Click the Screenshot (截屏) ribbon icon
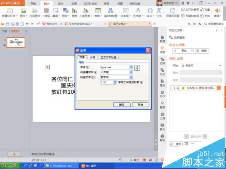The image size is (226, 169). tap(56, 11)
